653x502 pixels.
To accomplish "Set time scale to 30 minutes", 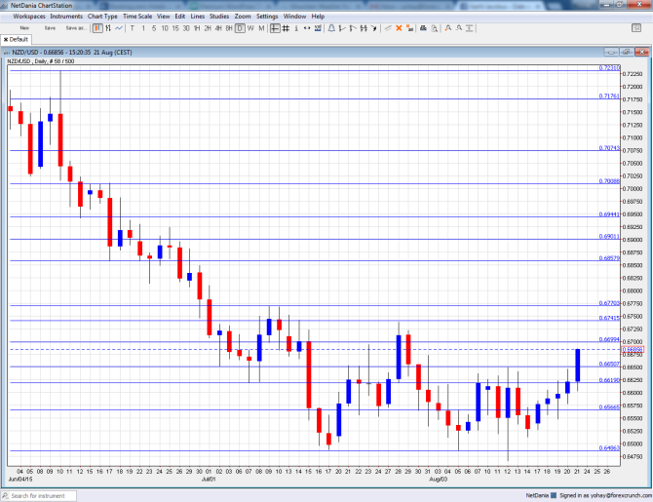I will click(x=186, y=28).
